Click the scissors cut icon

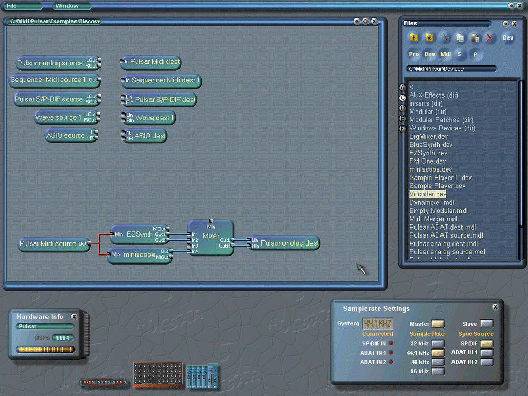tap(445, 37)
